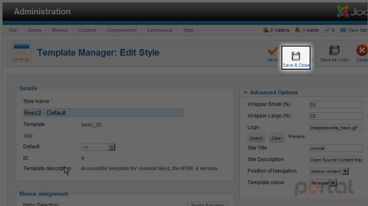Open the Content menu
Screen dimensions: 368x206
[87, 30]
